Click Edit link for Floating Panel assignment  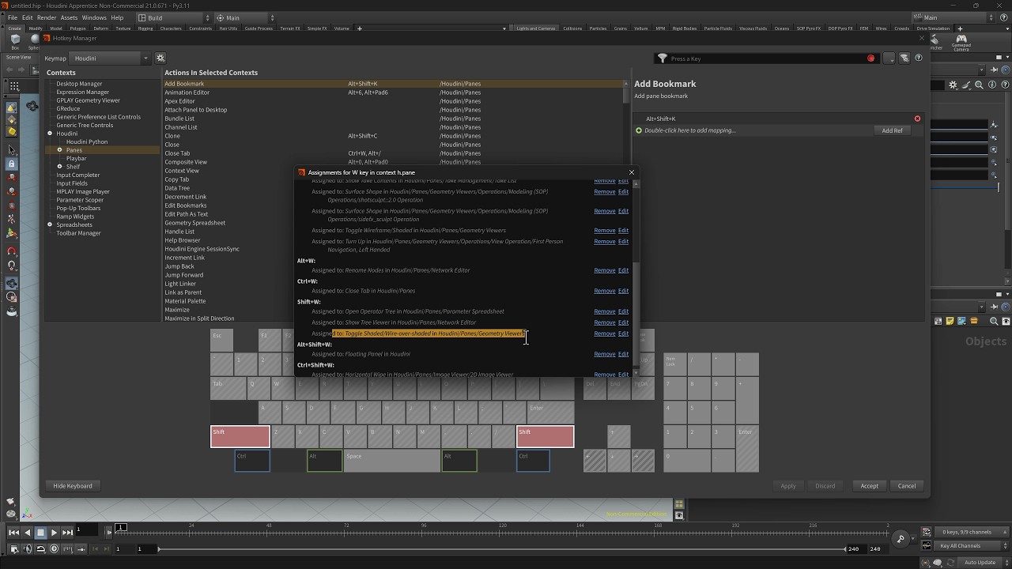click(x=623, y=354)
